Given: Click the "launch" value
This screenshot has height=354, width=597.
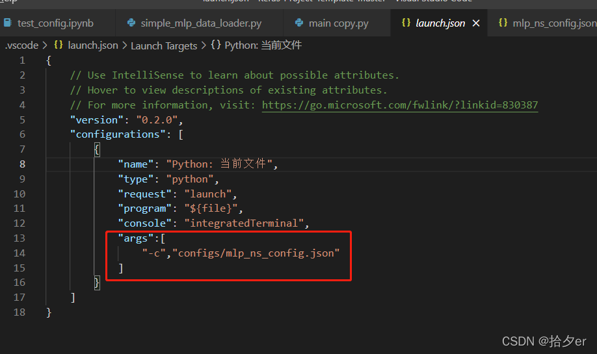Looking at the screenshot, I should (208, 194).
